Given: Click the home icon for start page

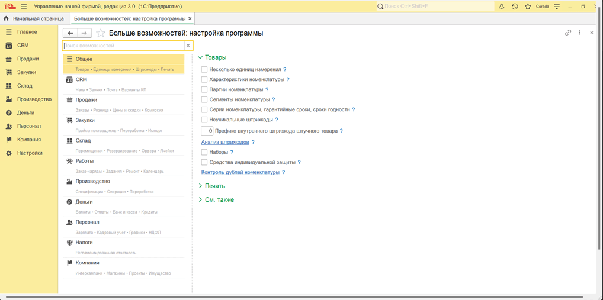Looking at the screenshot, I should pyautogui.click(x=7, y=18).
